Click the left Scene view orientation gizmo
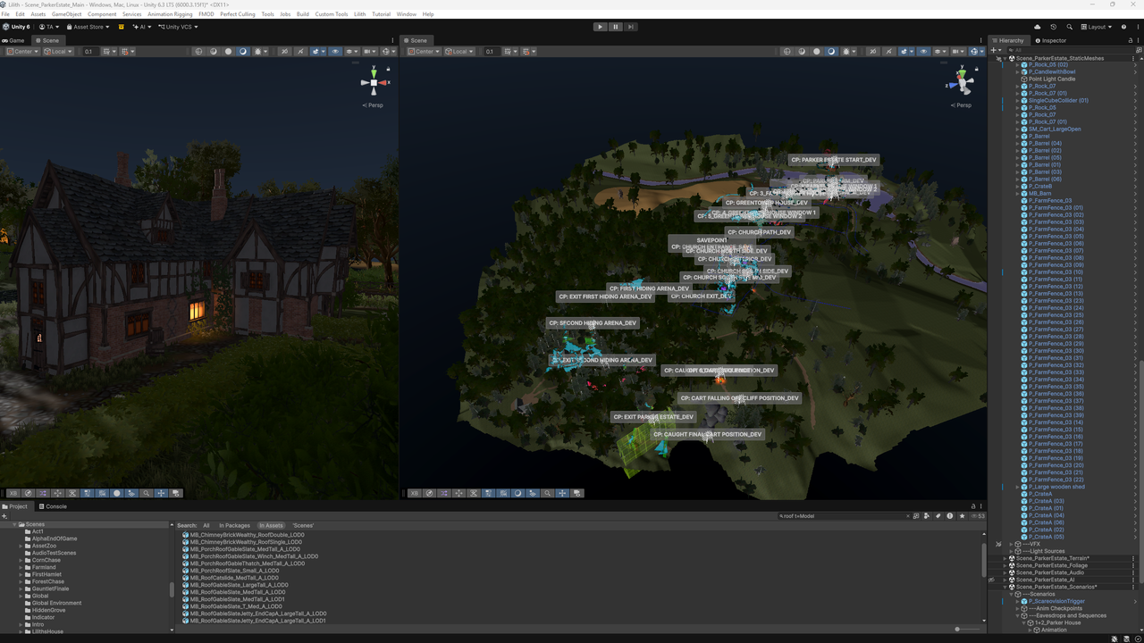1144x643 pixels. coord(374,83)
